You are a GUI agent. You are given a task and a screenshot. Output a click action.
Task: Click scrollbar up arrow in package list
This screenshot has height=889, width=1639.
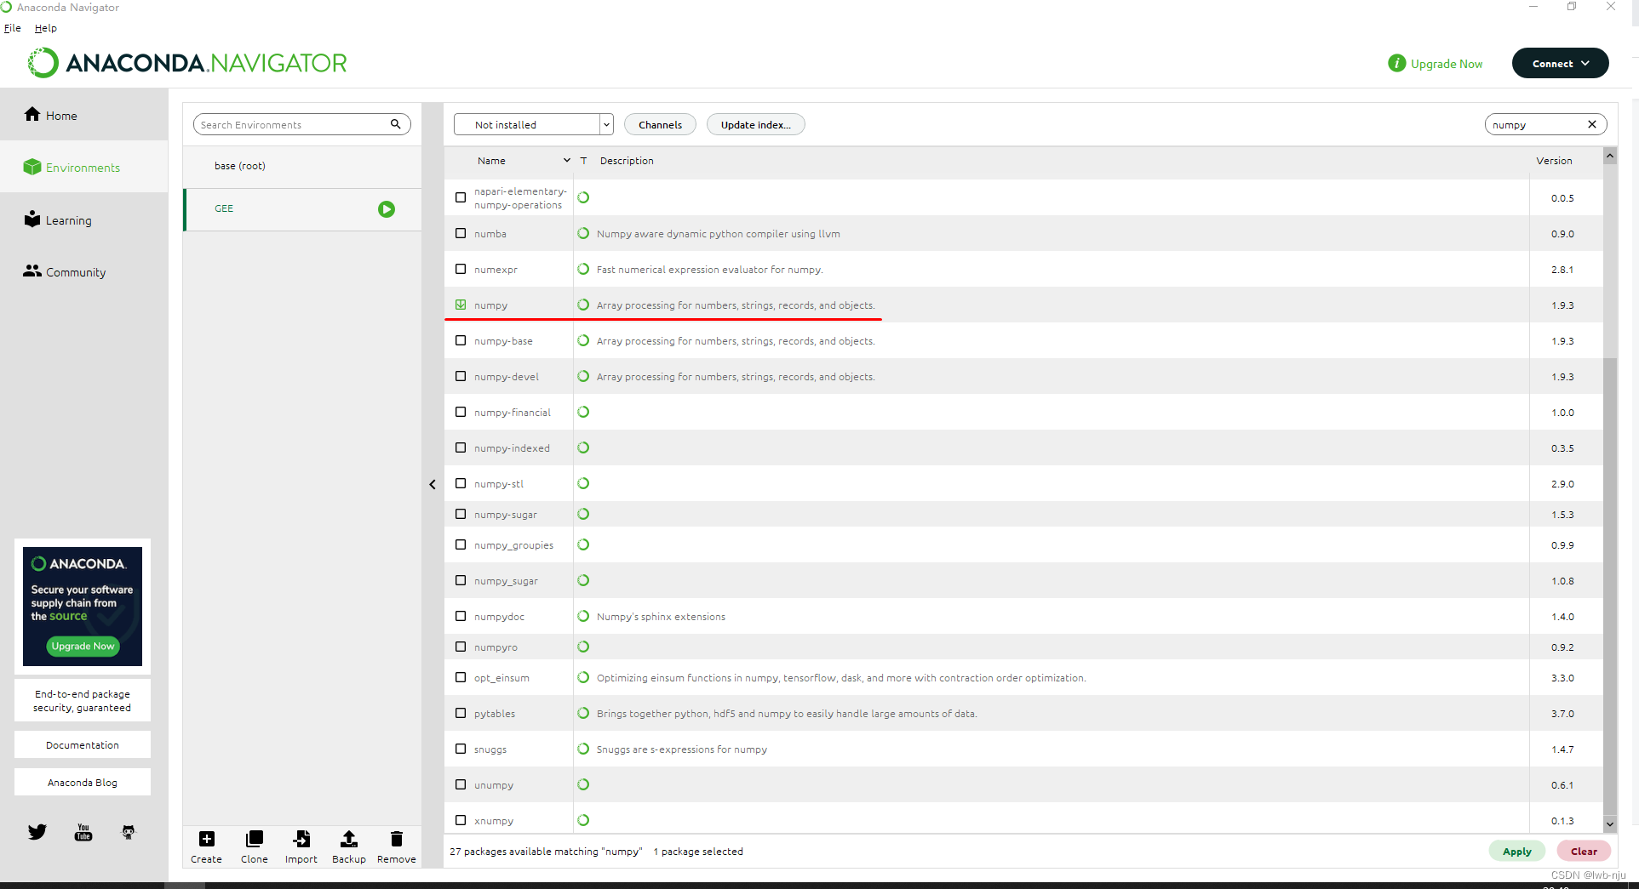pos(1609,156)
